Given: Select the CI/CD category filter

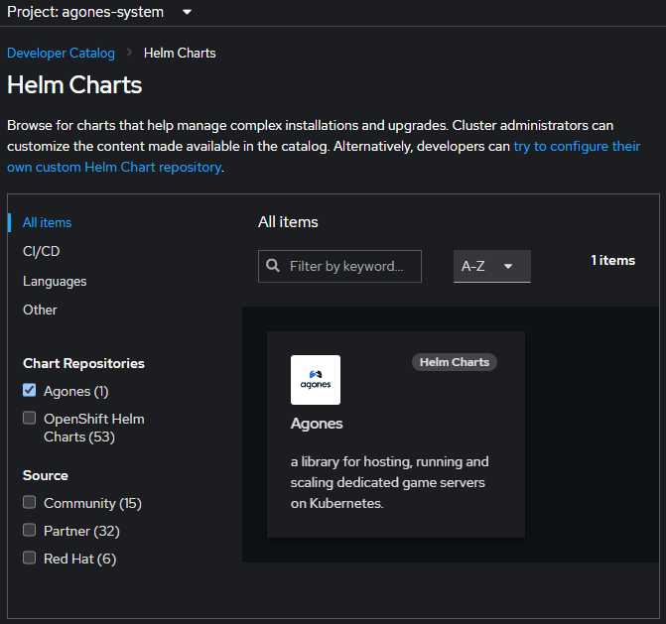Looking at the screenshot, I should [42, 251].
